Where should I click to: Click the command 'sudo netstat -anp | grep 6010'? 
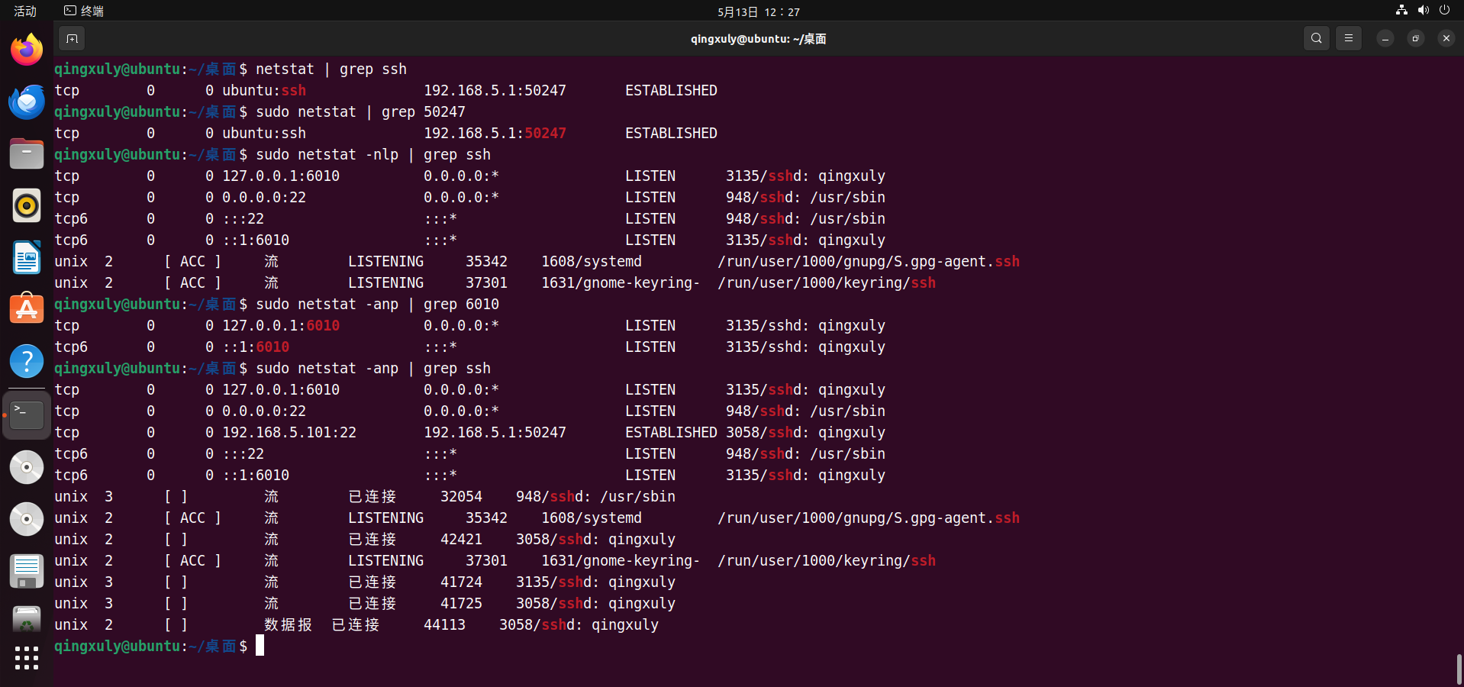point(377,304)
